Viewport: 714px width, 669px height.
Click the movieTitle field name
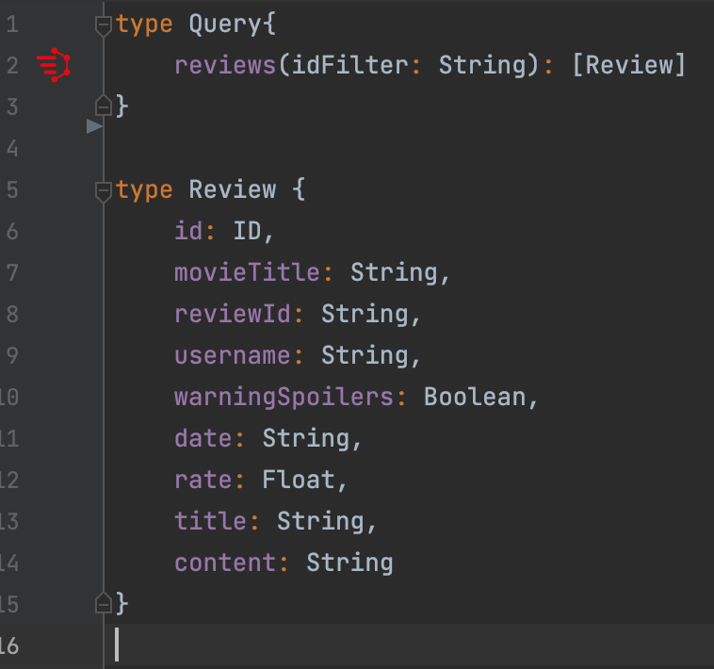point(248,273)
